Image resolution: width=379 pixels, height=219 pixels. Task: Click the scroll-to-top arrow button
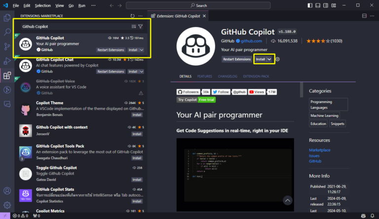(x=288, y=200)
